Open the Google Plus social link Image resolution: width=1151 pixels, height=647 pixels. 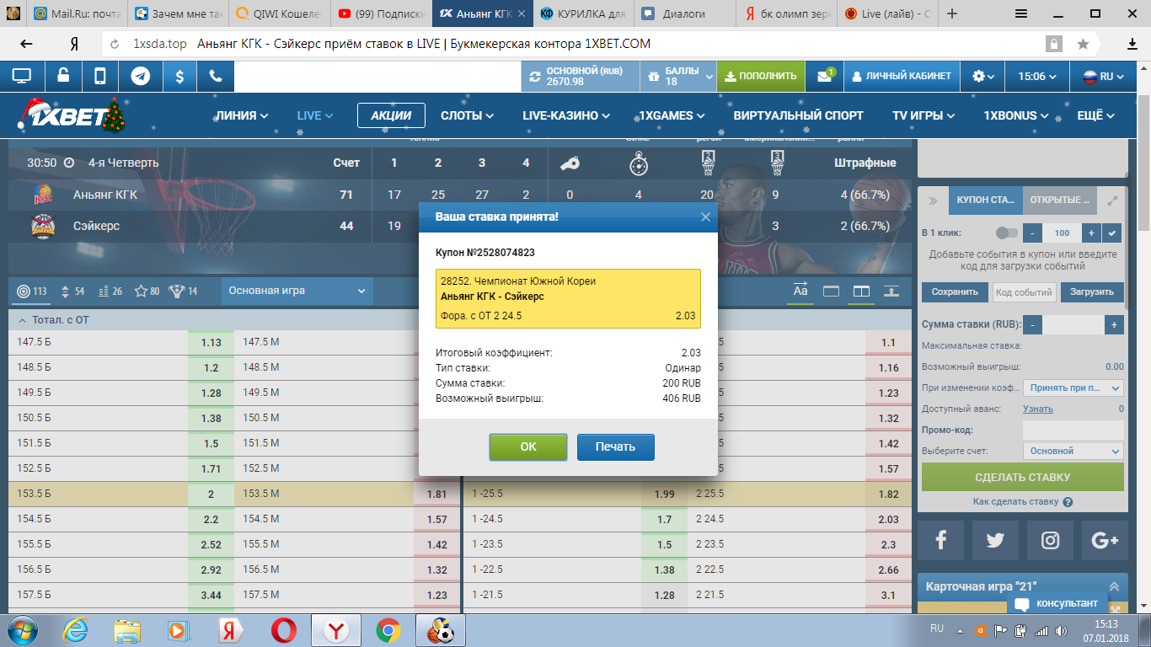[x=1105, y=541]
